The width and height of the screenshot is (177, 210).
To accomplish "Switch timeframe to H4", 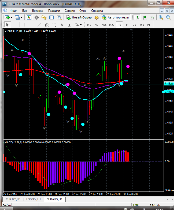I will (126, 25).
